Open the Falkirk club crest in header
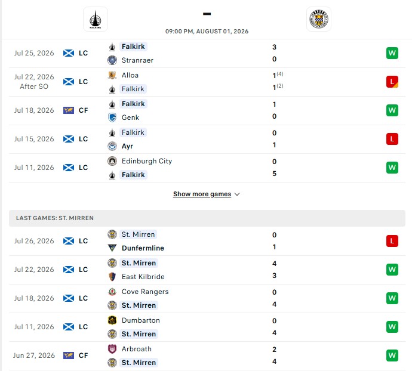Viewport: 412px width, 371px height. click(x=96, y=19)
